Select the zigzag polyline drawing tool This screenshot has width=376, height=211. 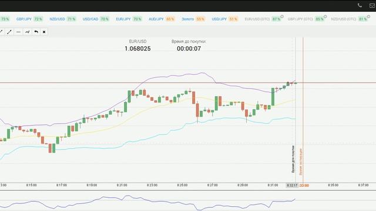(x=28, y=32)
